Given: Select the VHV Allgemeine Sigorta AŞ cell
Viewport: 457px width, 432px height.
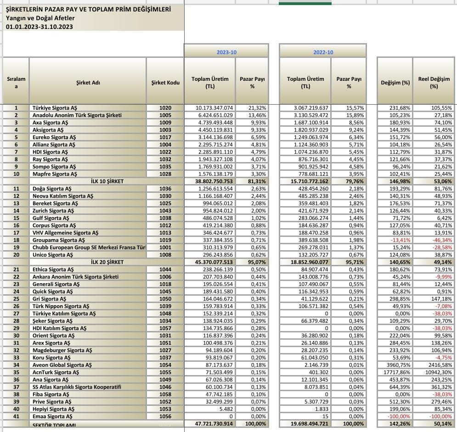Looking at the screenshot, I should click(88, 233).
